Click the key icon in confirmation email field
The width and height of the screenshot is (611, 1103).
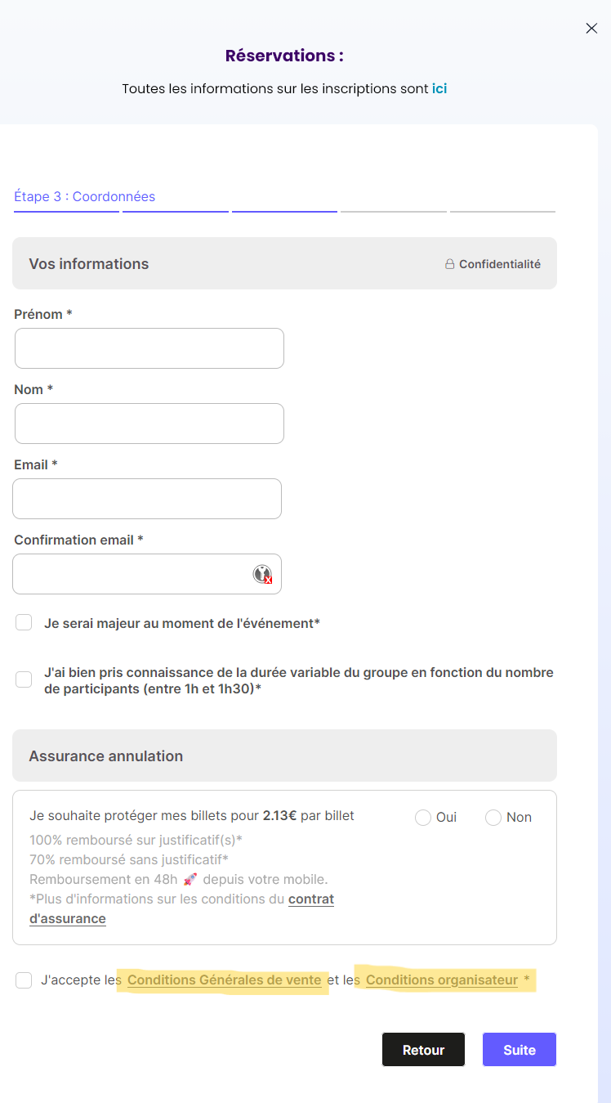tap(261, 575)
